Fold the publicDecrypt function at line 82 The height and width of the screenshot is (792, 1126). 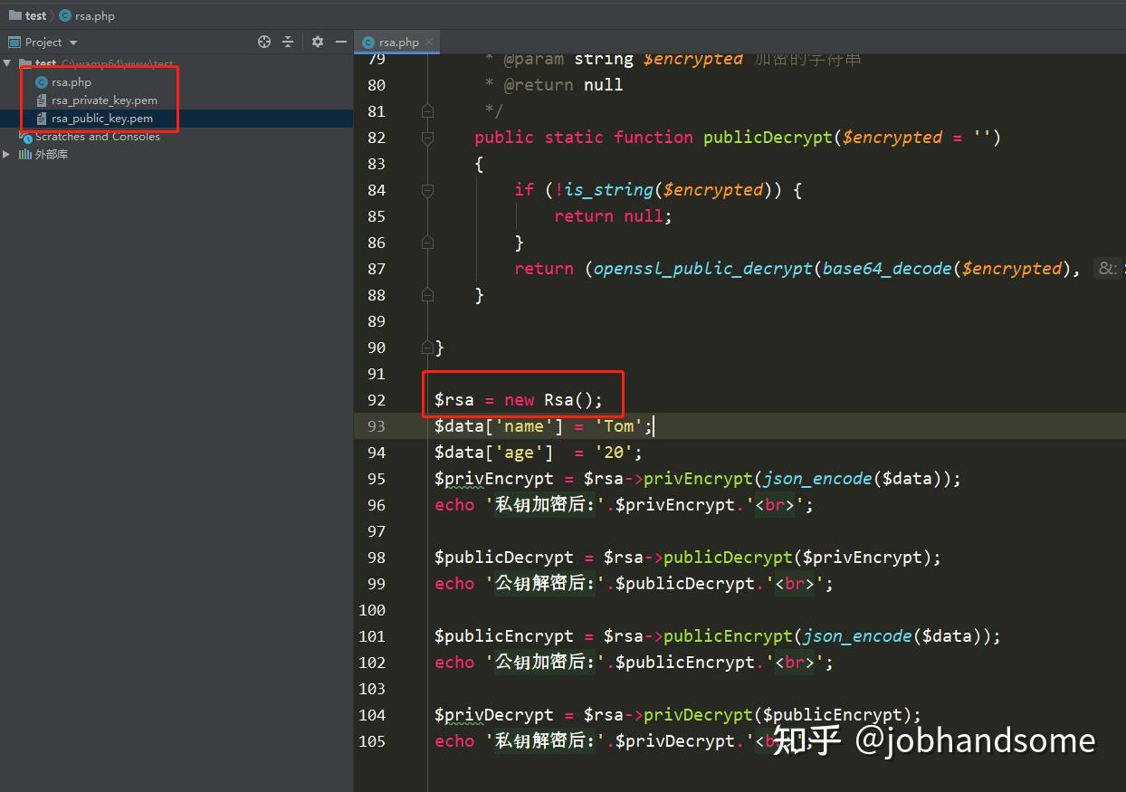pos(427,138)
